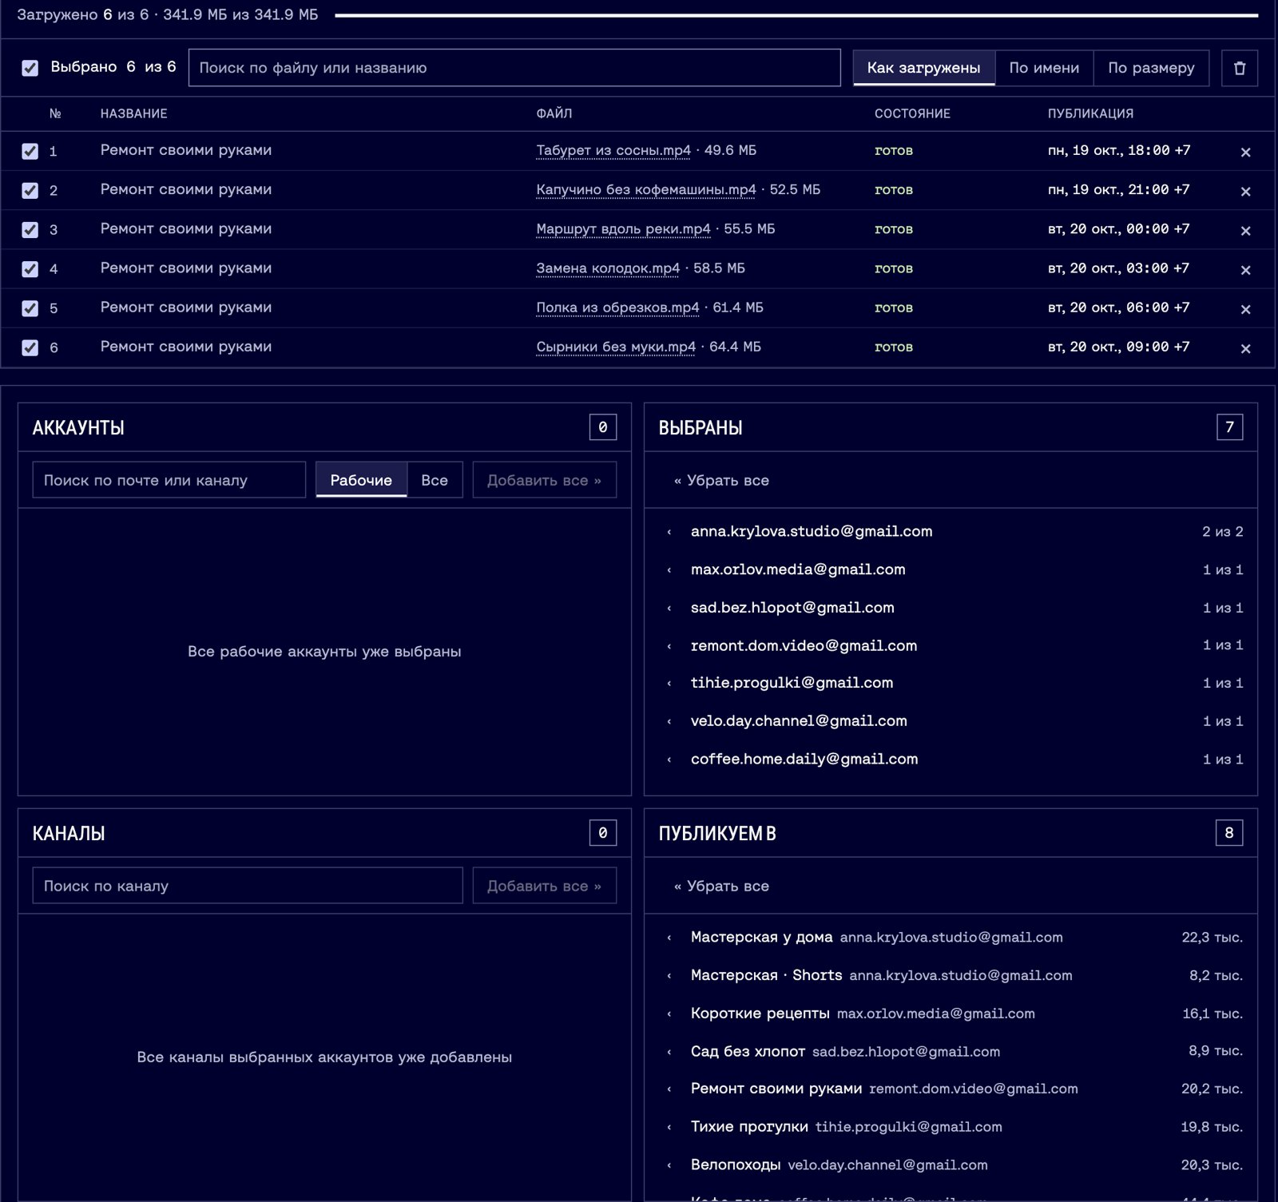
Task: Sort the list По размеру
Action: click(x=1151, y=68)
